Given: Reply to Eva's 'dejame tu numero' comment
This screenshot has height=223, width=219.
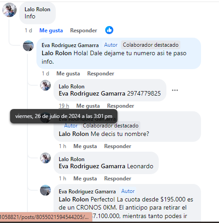Looking at the screenshot, I should coord(101,74).
